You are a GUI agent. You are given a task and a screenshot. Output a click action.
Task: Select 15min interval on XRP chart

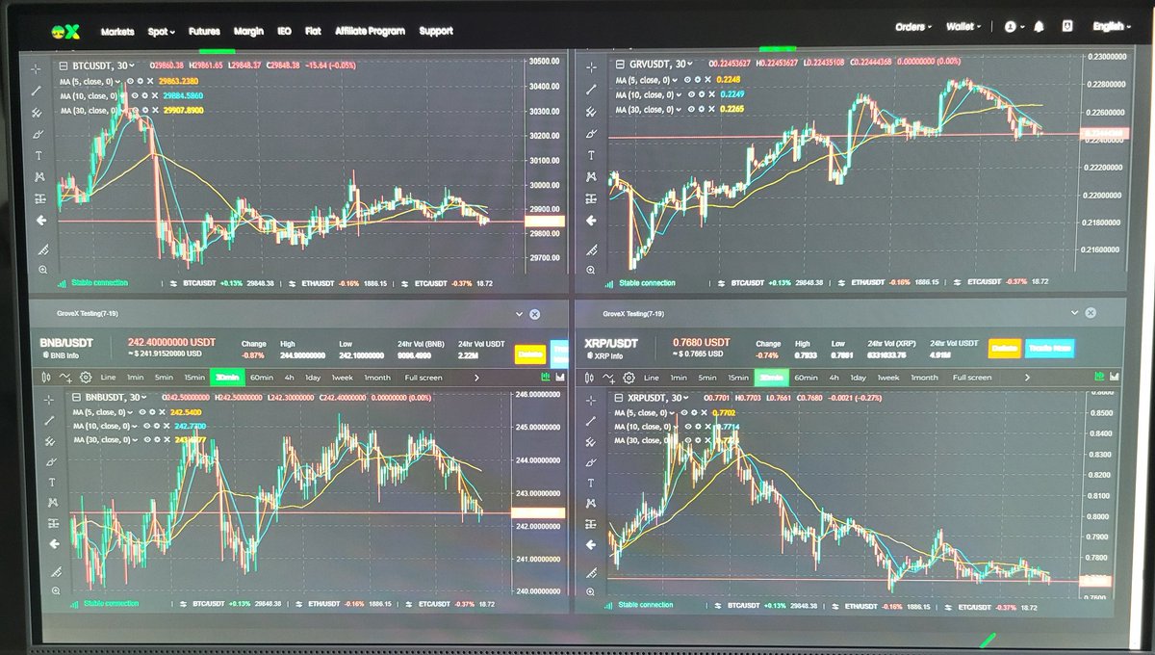(737, 378)
